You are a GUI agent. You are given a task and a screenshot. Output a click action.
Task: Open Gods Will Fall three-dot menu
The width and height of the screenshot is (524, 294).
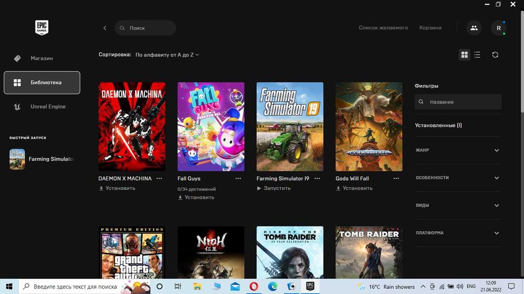(x=396, y=178)
